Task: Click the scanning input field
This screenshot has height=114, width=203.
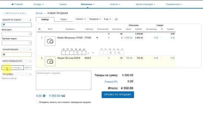Action: (x=16, y=54)
